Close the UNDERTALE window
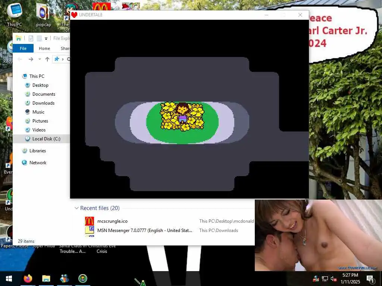382x286 pixels. [300, 15]
